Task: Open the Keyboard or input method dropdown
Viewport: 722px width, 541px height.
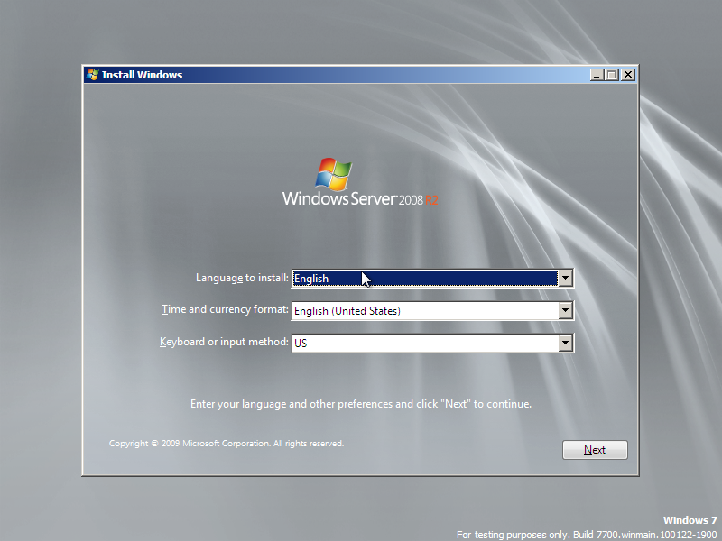Action: click(x=566, y=343)
